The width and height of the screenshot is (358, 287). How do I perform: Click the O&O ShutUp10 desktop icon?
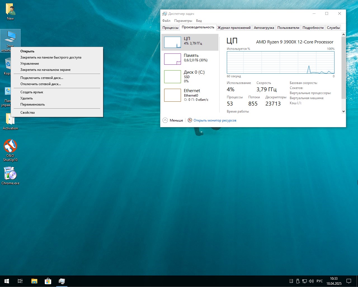(10, 146)
